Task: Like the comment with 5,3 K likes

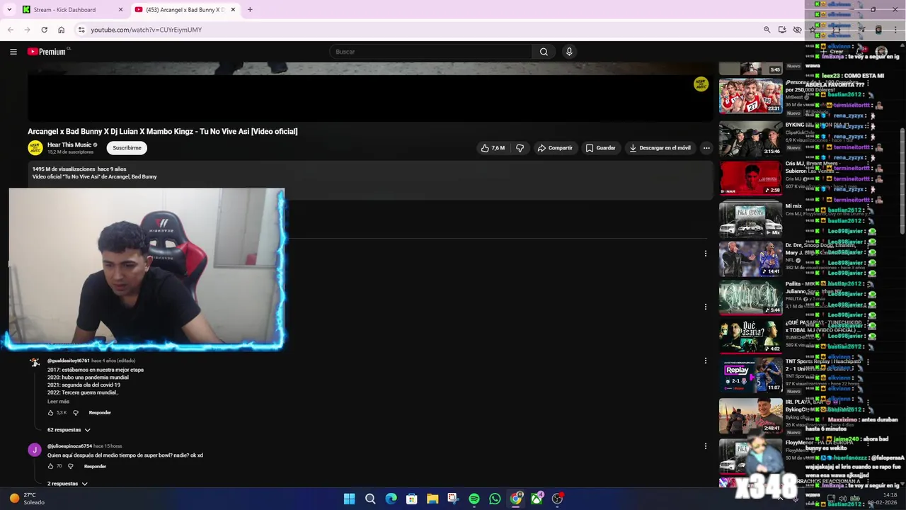Action: point(50,413)
